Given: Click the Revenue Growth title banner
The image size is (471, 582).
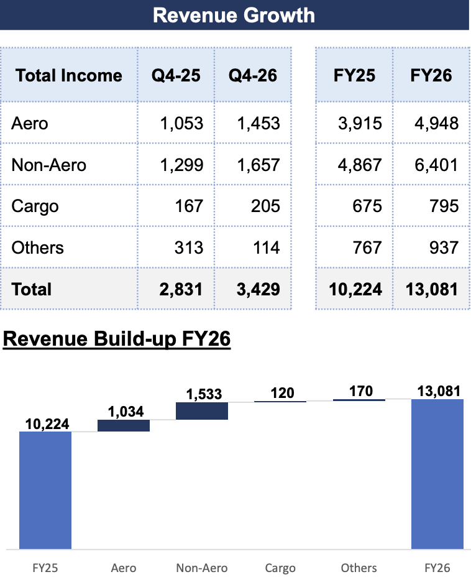Looking at the screenshot, I should pyautogui.click(x=234, y=15).
